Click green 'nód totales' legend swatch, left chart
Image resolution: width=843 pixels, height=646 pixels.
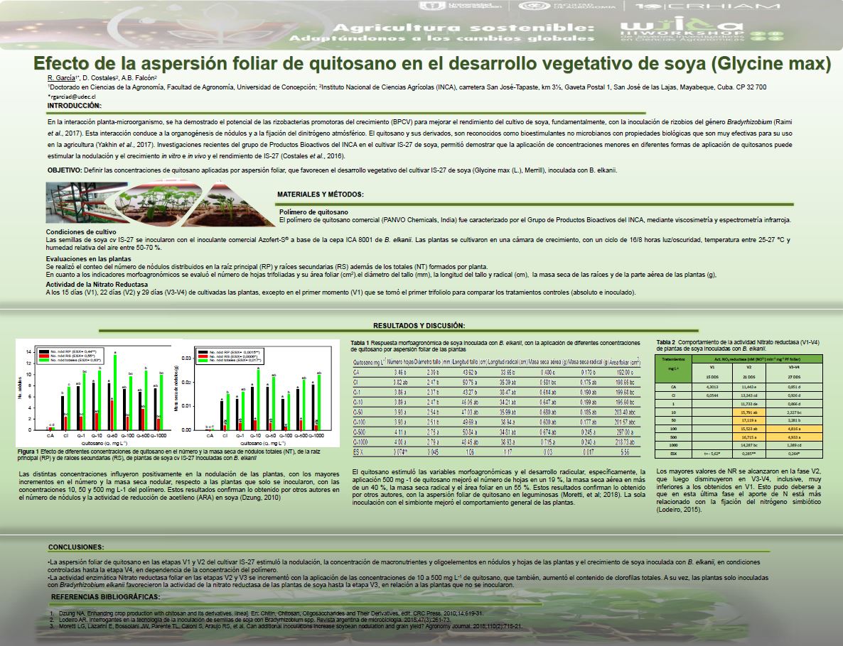coord(43,361)
